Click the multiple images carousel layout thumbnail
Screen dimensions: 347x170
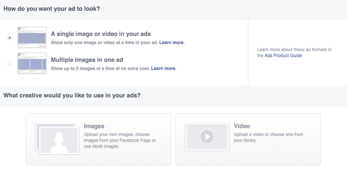click(32, 63)
